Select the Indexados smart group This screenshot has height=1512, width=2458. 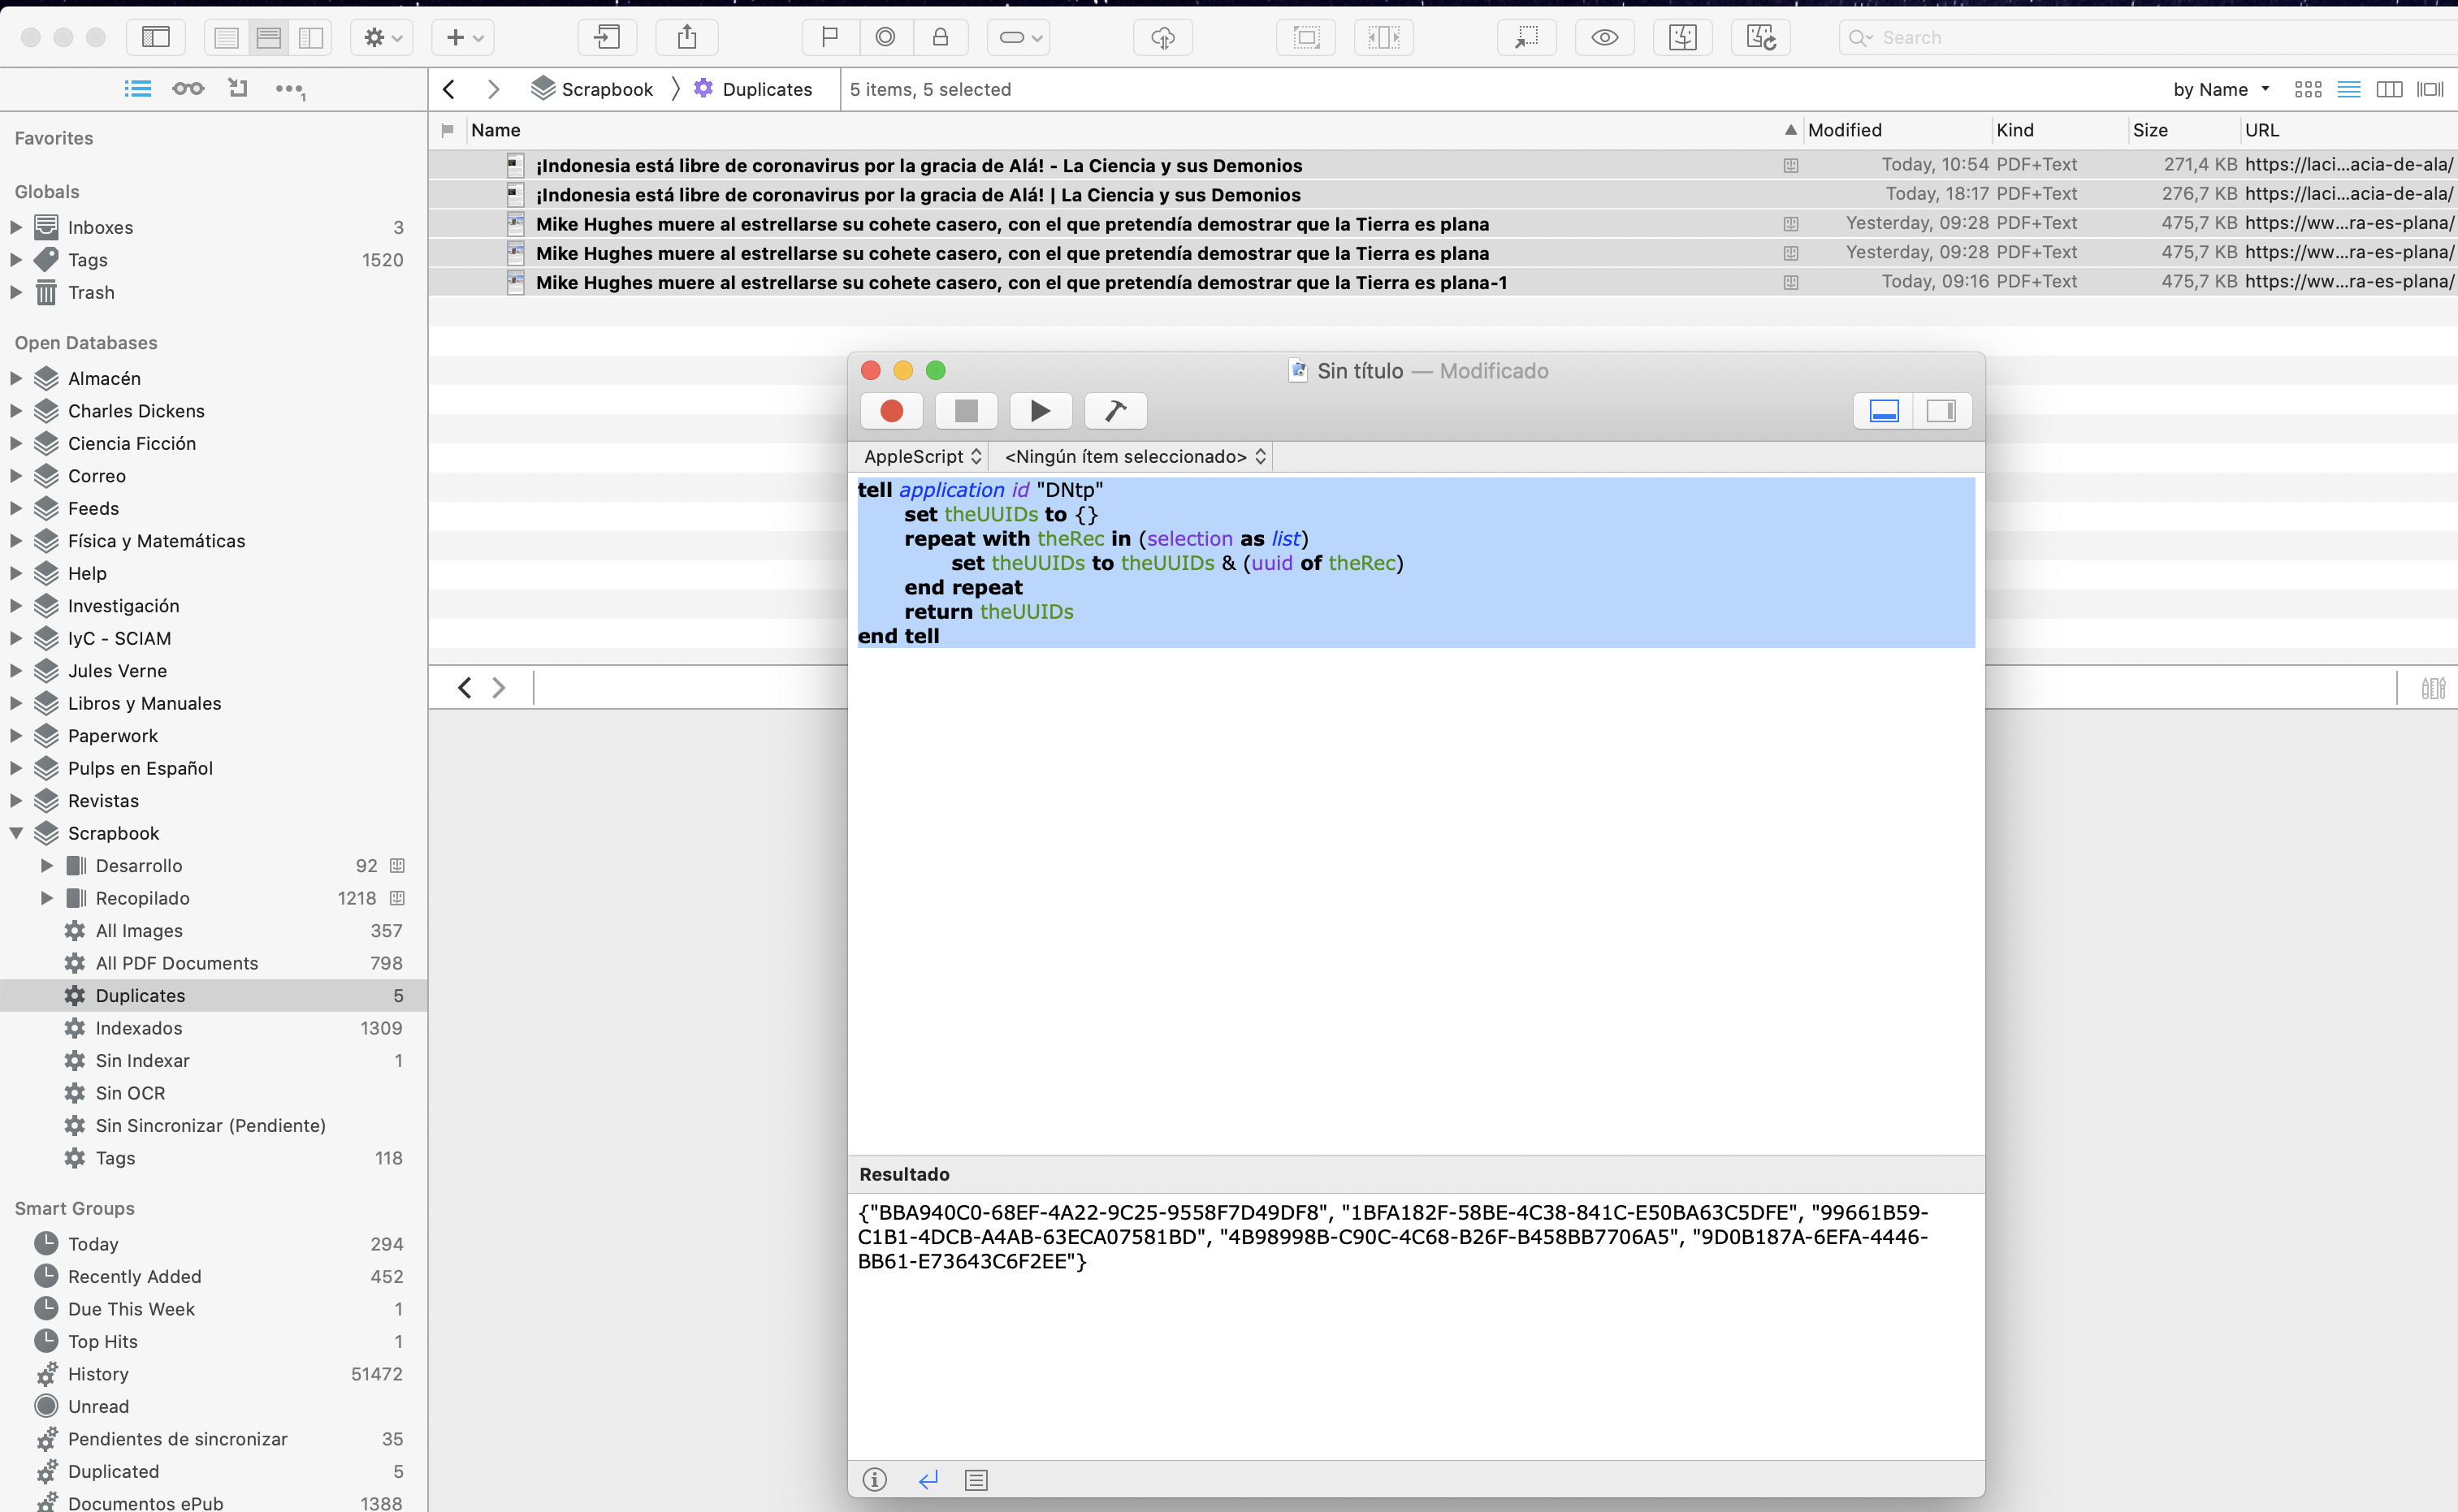tap(138, 1028)
